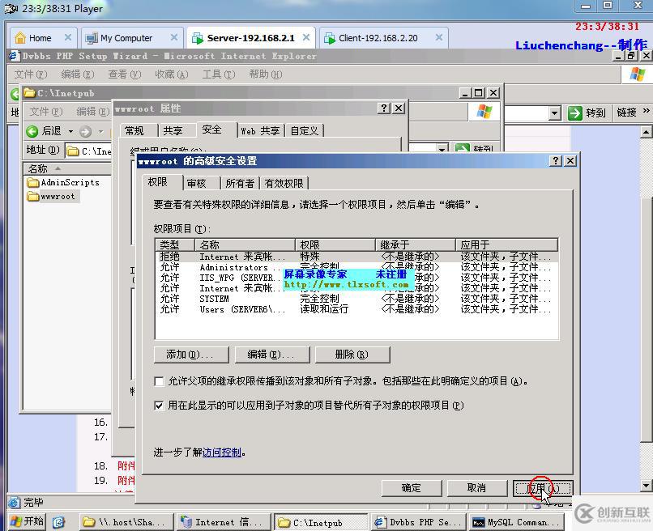Click help button in wwwroot 属性 dialog
This screenshot has height=531, width=653.
point(383,108)
